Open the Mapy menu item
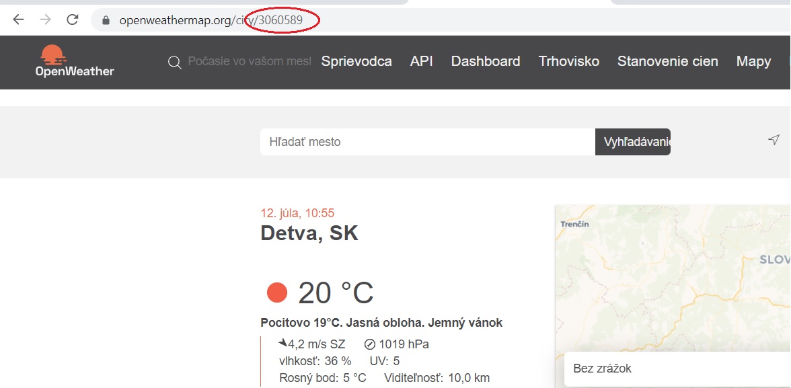This screenshot has width=791, height=388. pyautogui.click(x=753, y=61)
